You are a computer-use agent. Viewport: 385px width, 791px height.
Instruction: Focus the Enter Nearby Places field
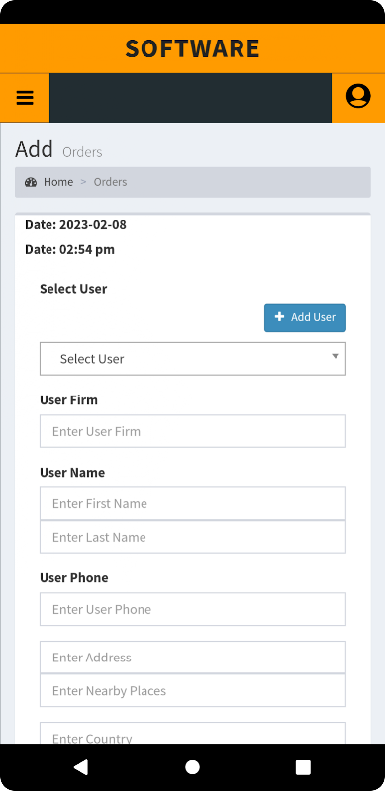point(193,690)
